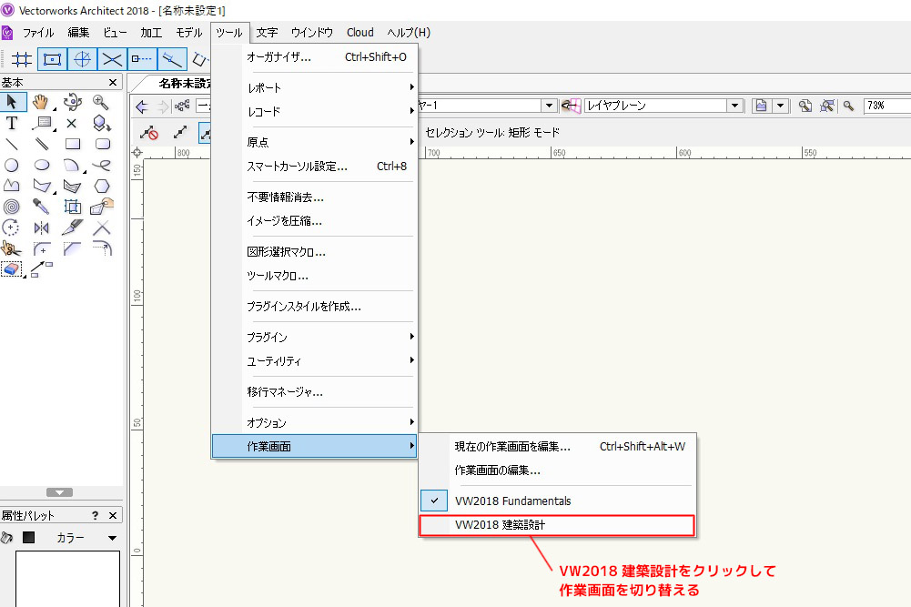Click the black fill color swatch
Viewport: 911px width, 607px height.
(28, 538)
